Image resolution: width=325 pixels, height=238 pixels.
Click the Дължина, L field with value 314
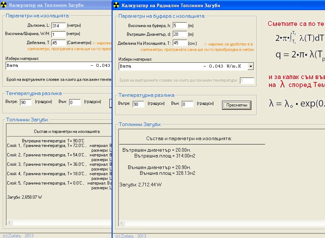pyautogui.click(x=58, y=26)
